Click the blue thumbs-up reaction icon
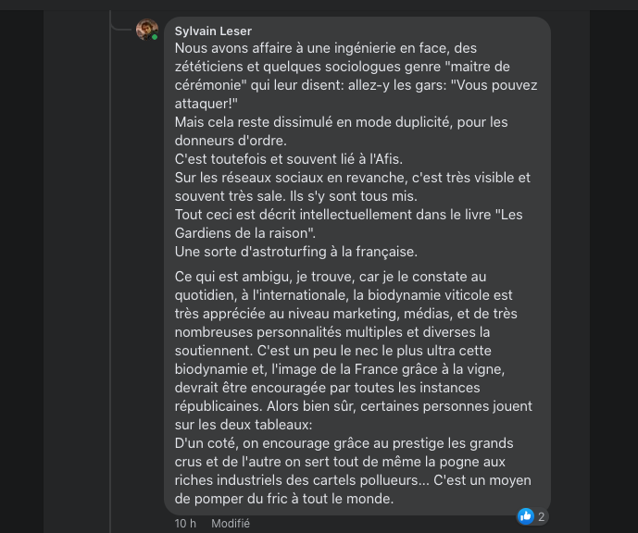 526,516
